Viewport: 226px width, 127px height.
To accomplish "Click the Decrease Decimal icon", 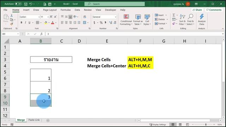I will [x=115, y=23].
